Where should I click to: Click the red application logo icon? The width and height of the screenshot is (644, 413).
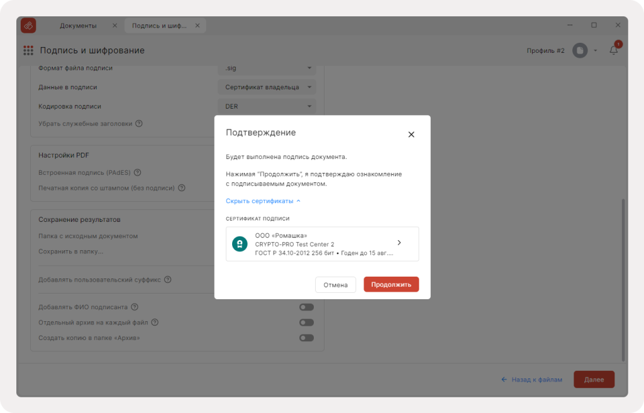tap(28, 25)
